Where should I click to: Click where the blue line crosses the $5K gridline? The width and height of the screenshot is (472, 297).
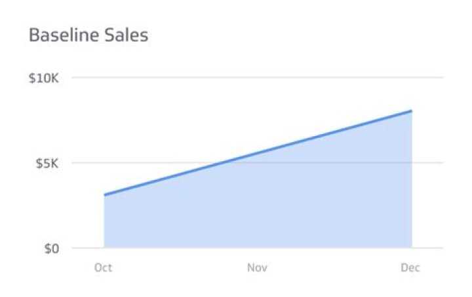tap(222, 163)
